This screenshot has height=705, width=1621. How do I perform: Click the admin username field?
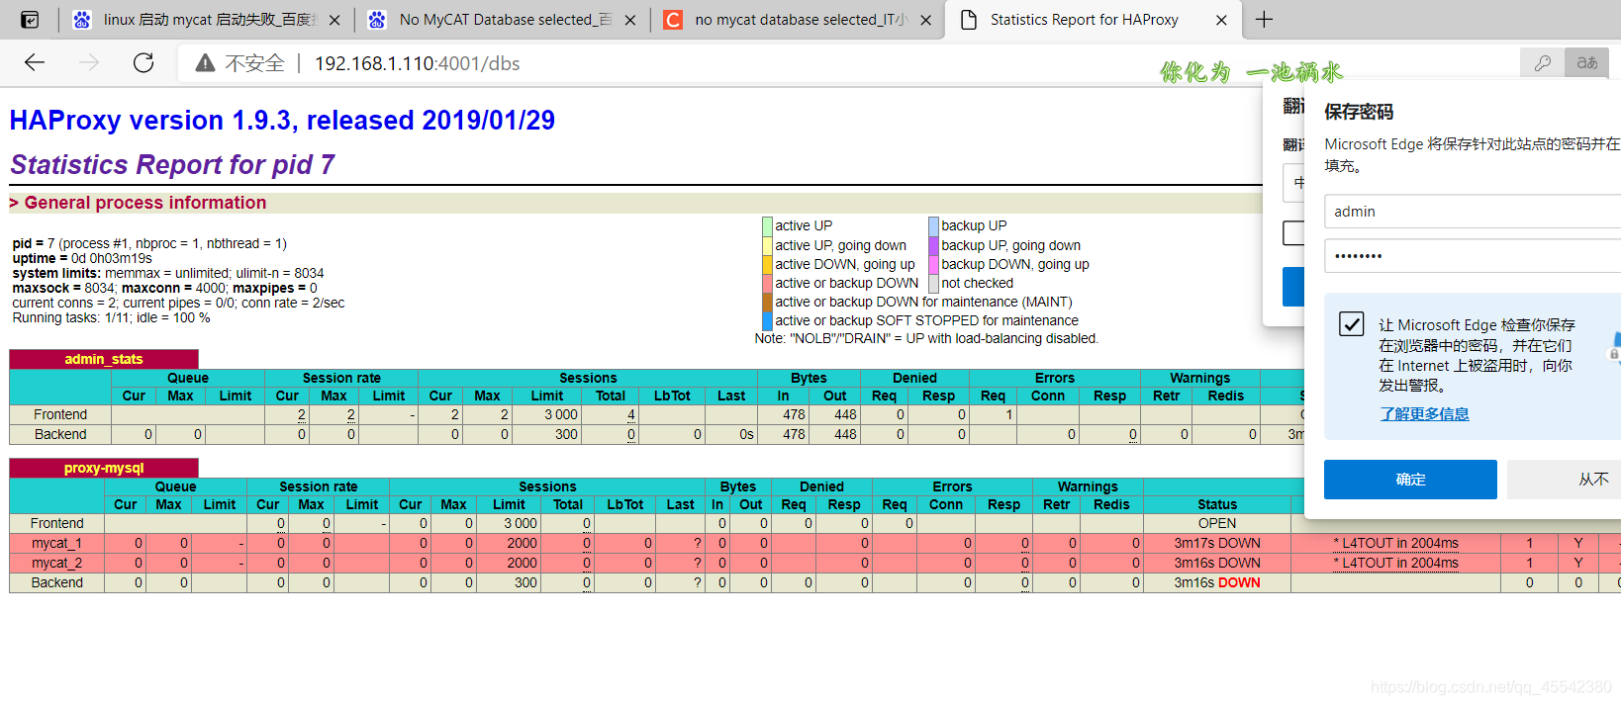pos(1473,212)
